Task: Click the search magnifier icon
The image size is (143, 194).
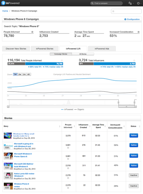Action: pyautogui.click(x=92, y=3)
